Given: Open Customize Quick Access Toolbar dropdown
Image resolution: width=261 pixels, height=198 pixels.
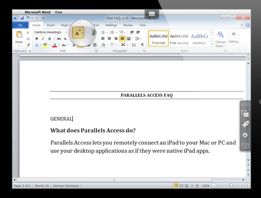Looking at the screenshot, I should [43, 18].
